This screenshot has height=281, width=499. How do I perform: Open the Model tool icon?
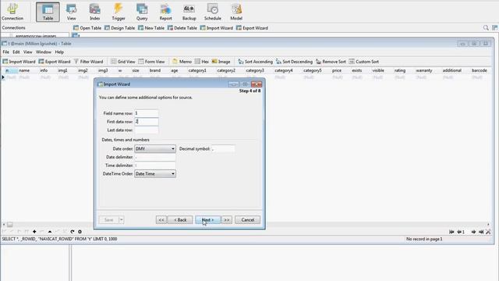point(236,12)
